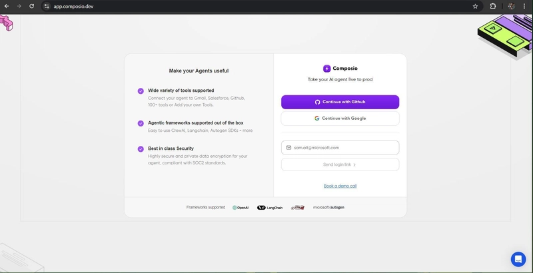
Task: Open the browser profile avatar
Action: 511,6
